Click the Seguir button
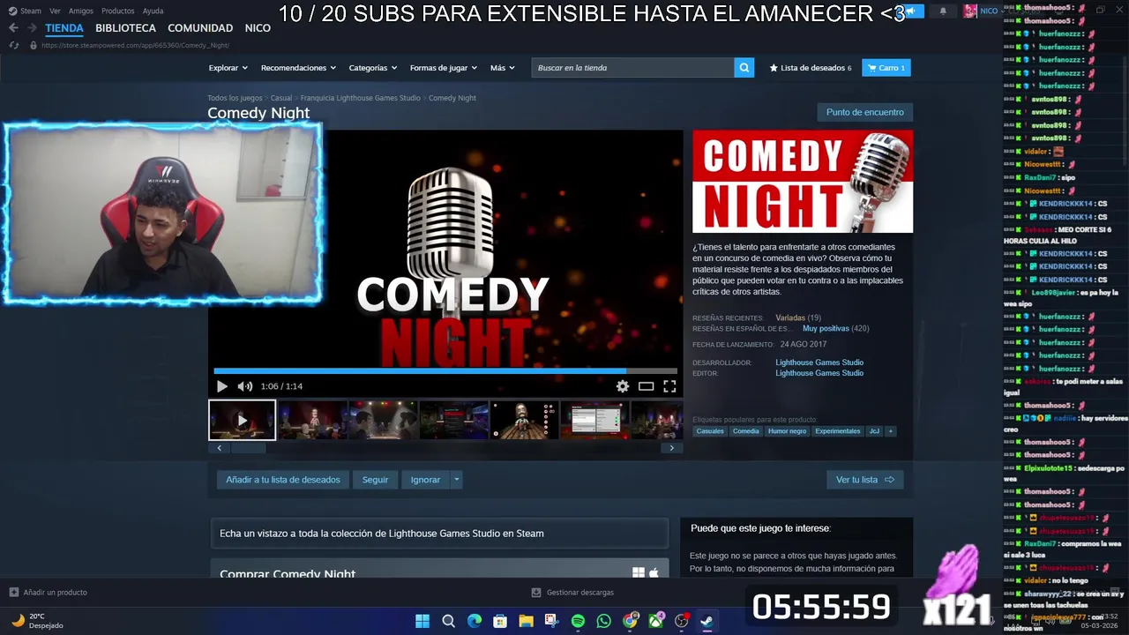 pyautogui.click(x=375, y=480)
